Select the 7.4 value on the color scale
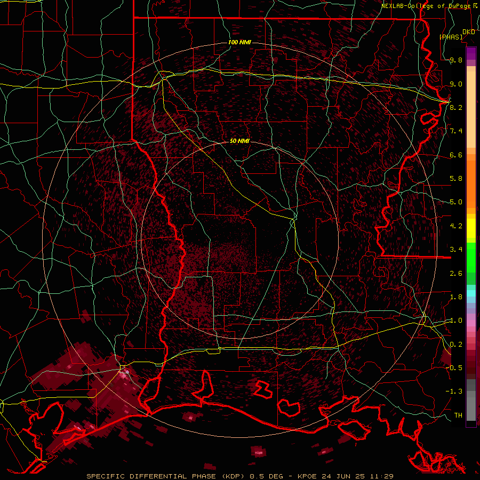 [456, 131]
